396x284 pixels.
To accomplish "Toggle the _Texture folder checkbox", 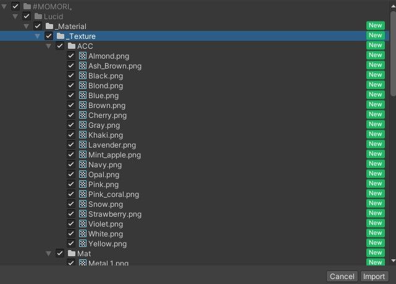I will (49, 36).
